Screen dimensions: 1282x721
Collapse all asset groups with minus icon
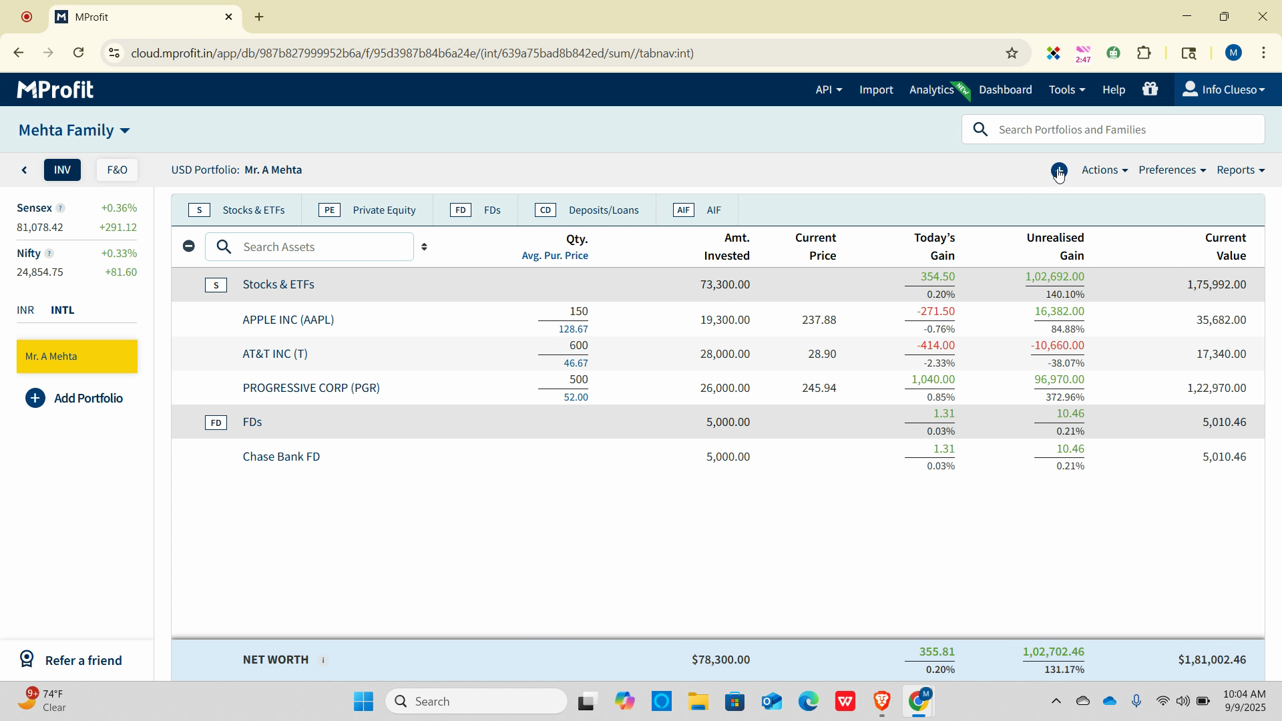pos(189,246)
